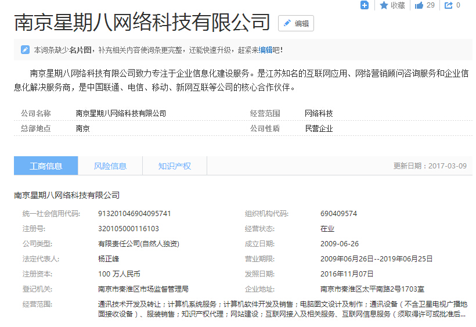The image size is (476, 327).
Task: Click the share arrow icon
Action: point(448,5)
